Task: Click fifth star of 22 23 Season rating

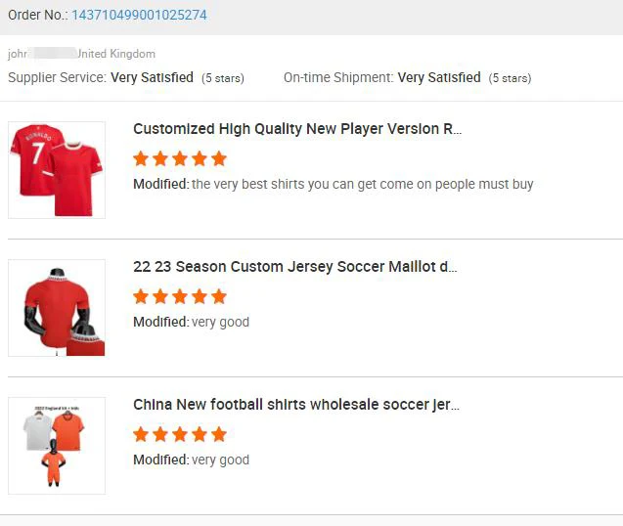Action: [x=219, y=296]
